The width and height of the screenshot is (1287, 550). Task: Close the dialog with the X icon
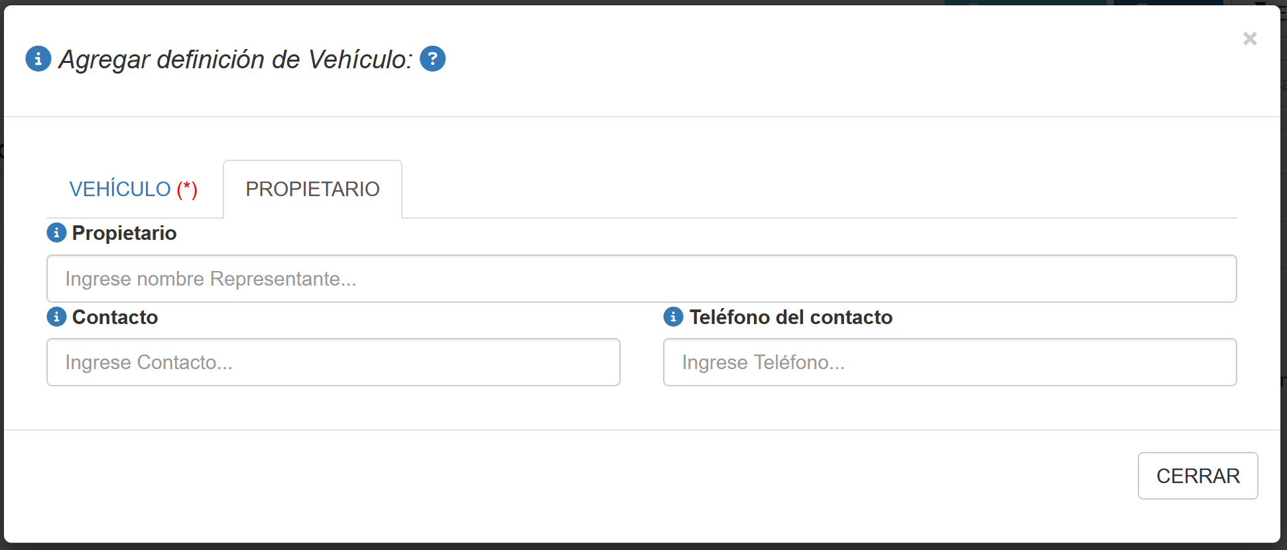tap(1249, 39)
